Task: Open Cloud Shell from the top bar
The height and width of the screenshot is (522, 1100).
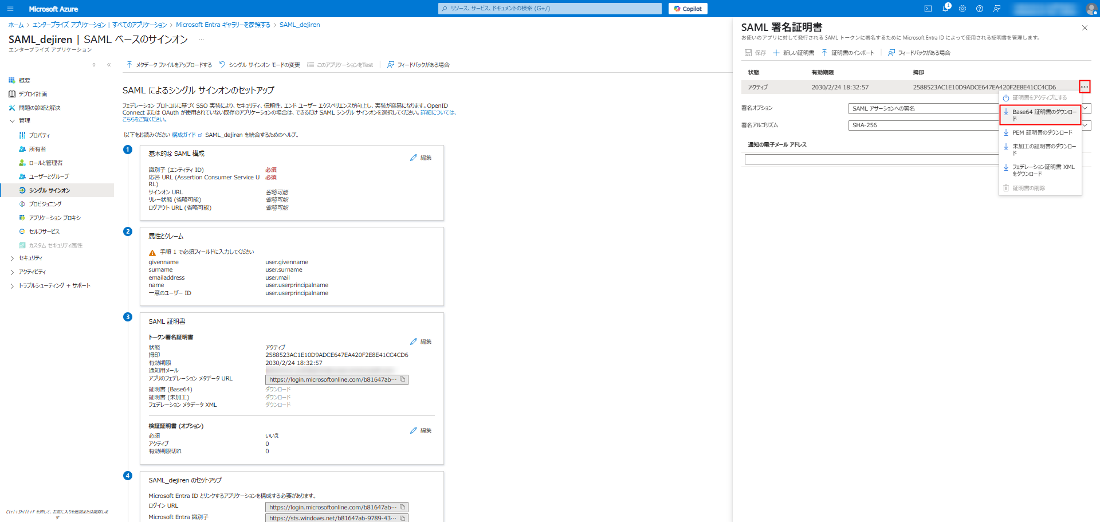Action: pyautogui.click(x=928, y=9)
